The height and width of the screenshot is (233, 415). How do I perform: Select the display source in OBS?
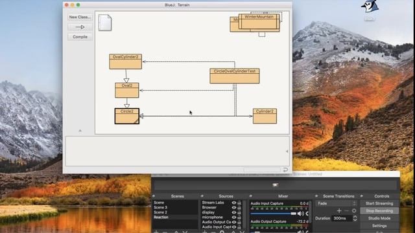coord(208,212)
